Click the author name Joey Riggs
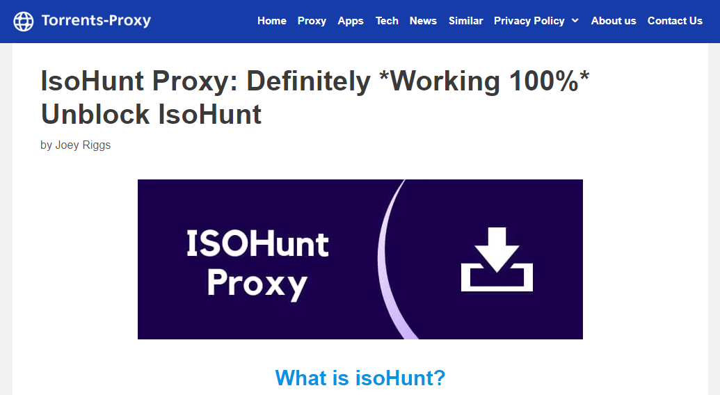 (83, 145)
